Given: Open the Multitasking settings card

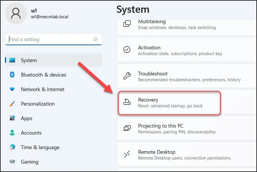Looking at the screenshot, I should (187, 28).
